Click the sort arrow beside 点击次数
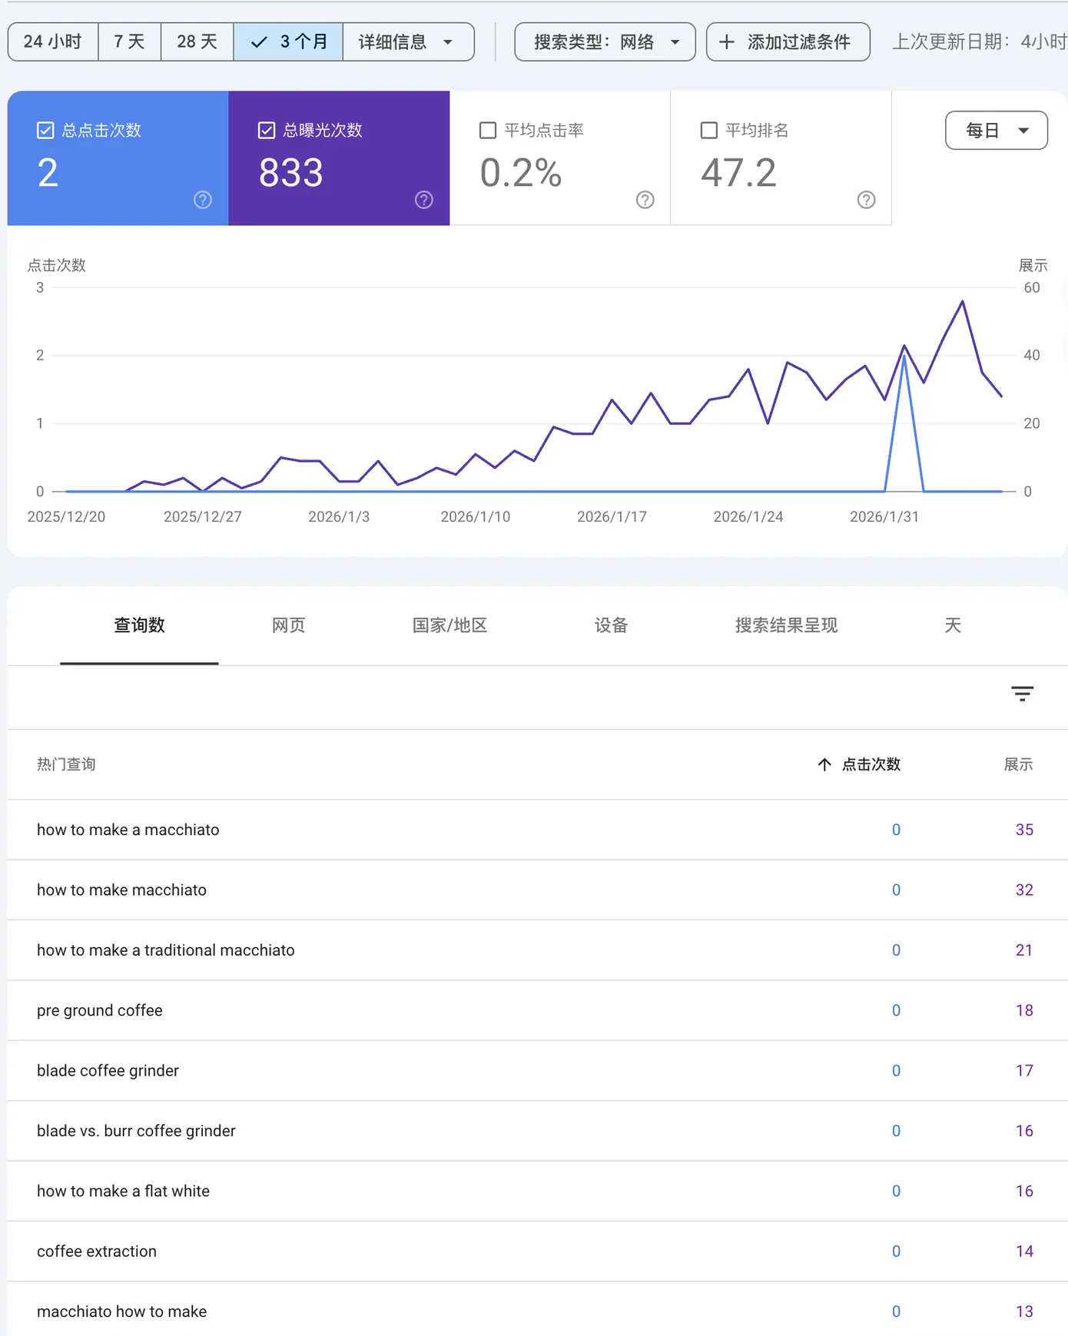The image size is (1068, 1336). pyautogui.click(x=824, y=764)
